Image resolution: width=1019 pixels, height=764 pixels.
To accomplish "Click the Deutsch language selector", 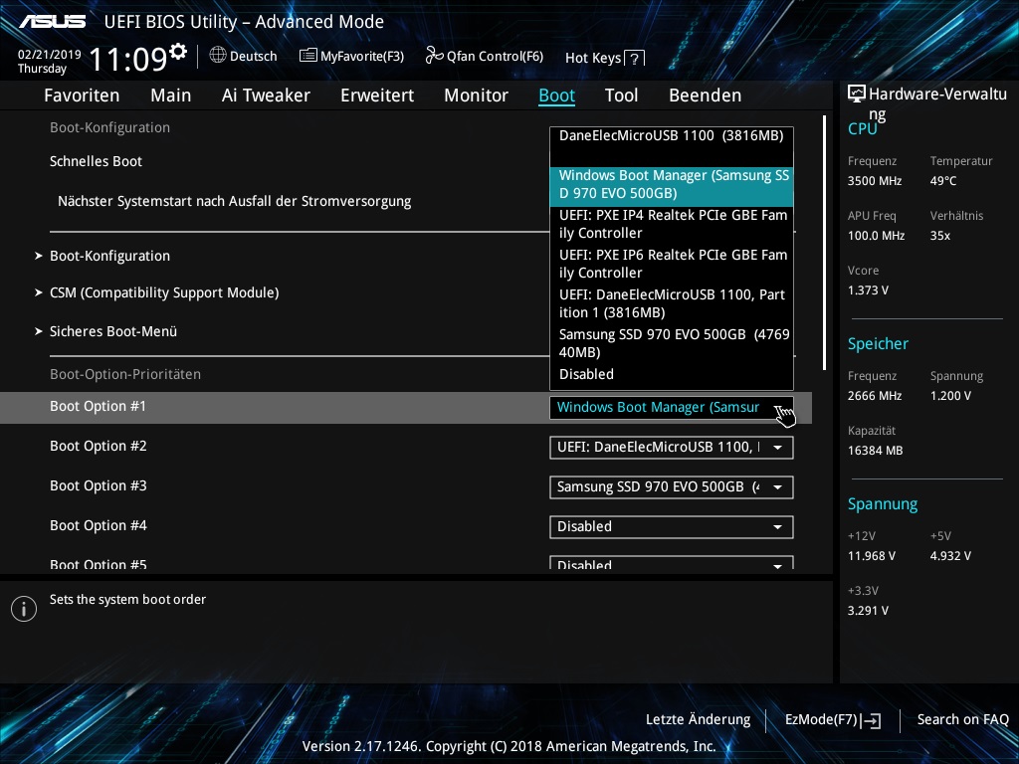I will 244,56.
